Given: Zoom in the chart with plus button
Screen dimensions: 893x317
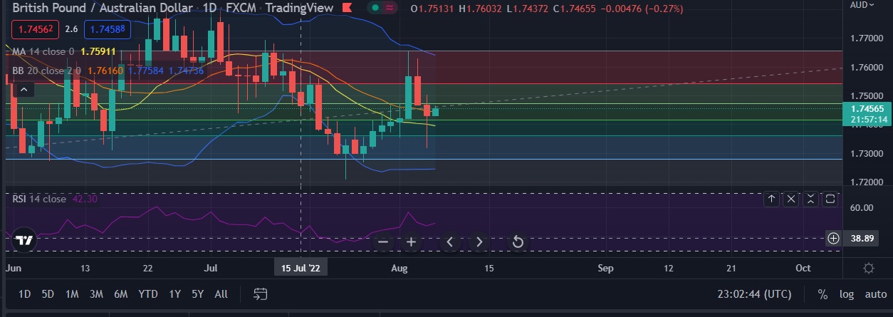Looking at the screenshot, I should [x=411, y=242].
